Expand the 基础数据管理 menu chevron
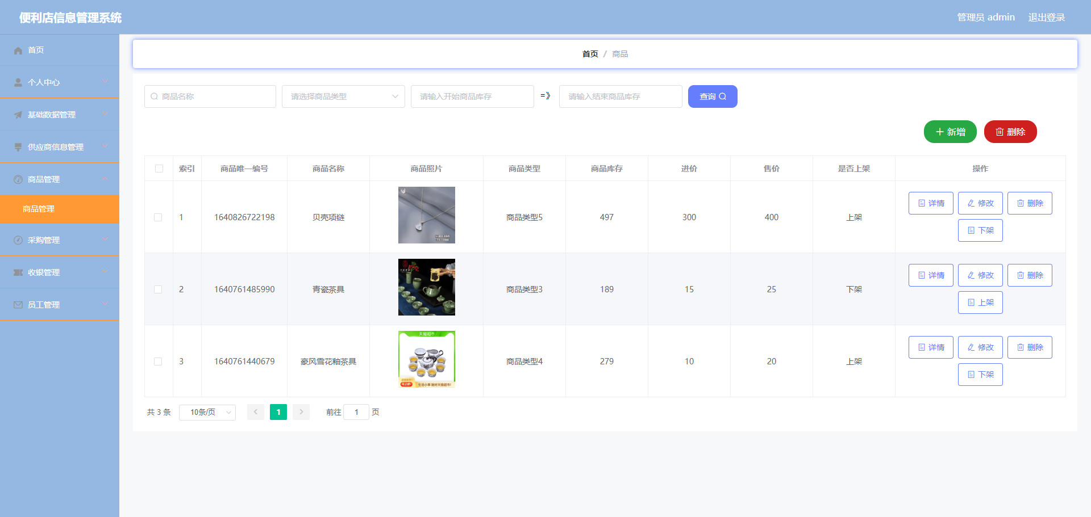 [x=105, y=114]
